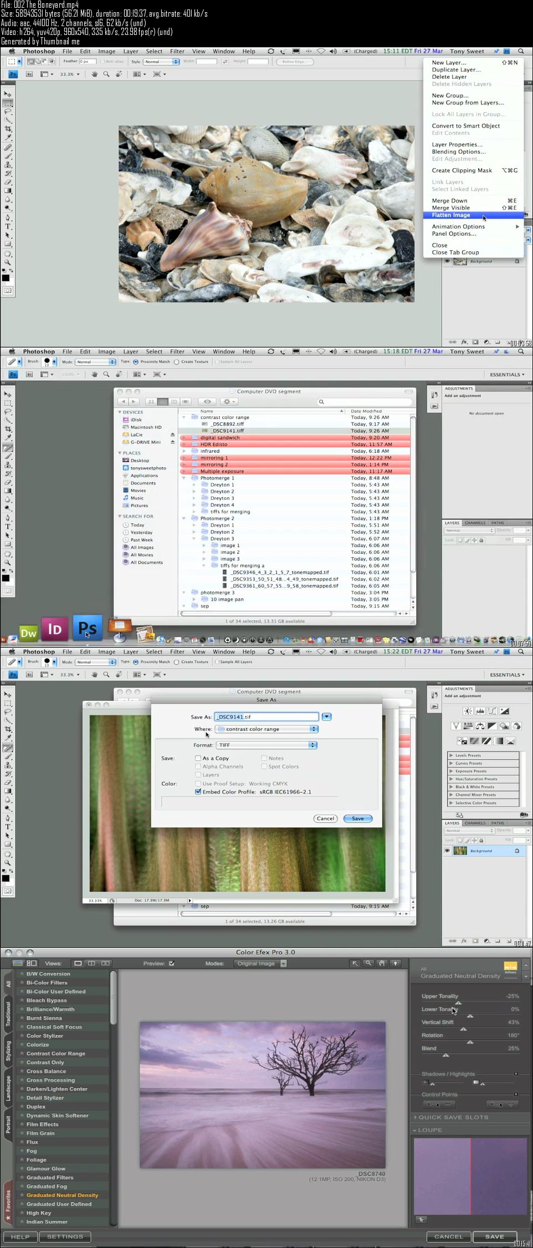The image size is (533, 1248).
Task: Open the Finder action gear menu
Action: click(228, 401)
